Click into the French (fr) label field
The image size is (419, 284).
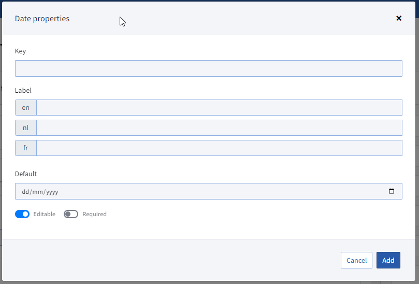point(219,148)
